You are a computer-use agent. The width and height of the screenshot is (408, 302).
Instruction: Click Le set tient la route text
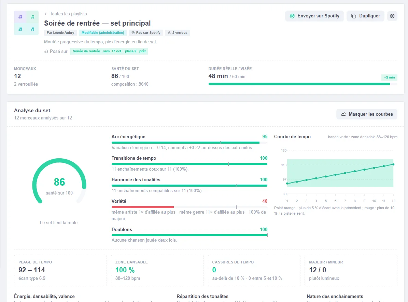point(59,223)
